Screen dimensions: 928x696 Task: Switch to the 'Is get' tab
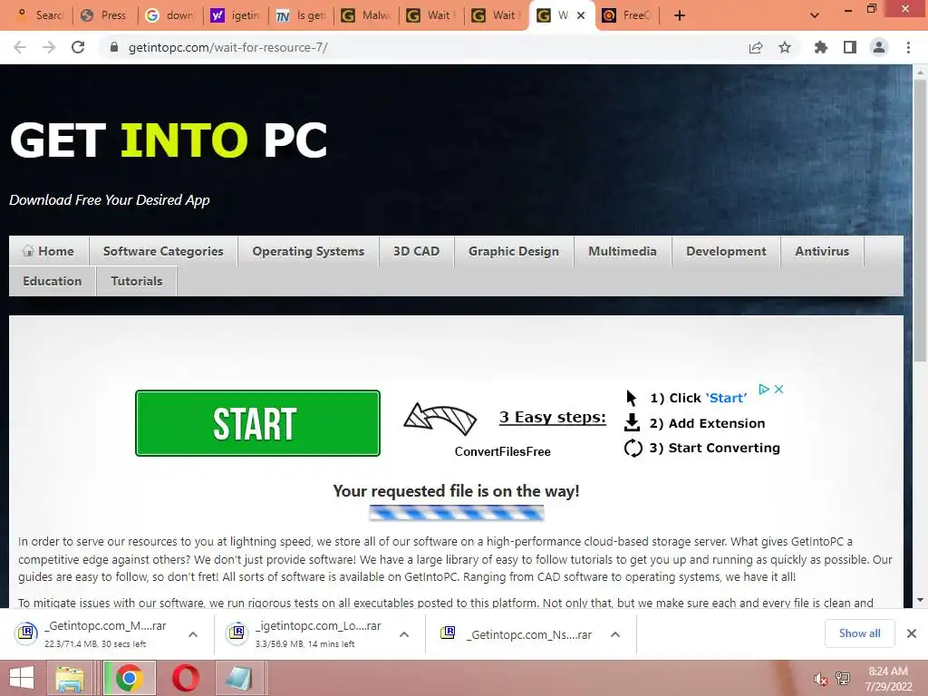(300, 15)
